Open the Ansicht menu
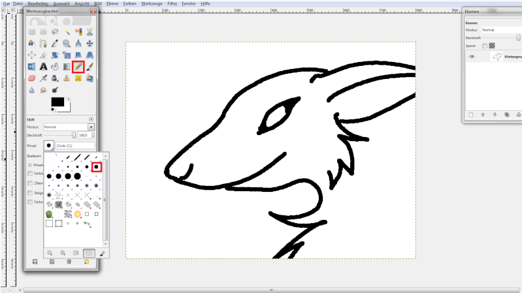This screenshot has height=293, width=522. point(82,4)
